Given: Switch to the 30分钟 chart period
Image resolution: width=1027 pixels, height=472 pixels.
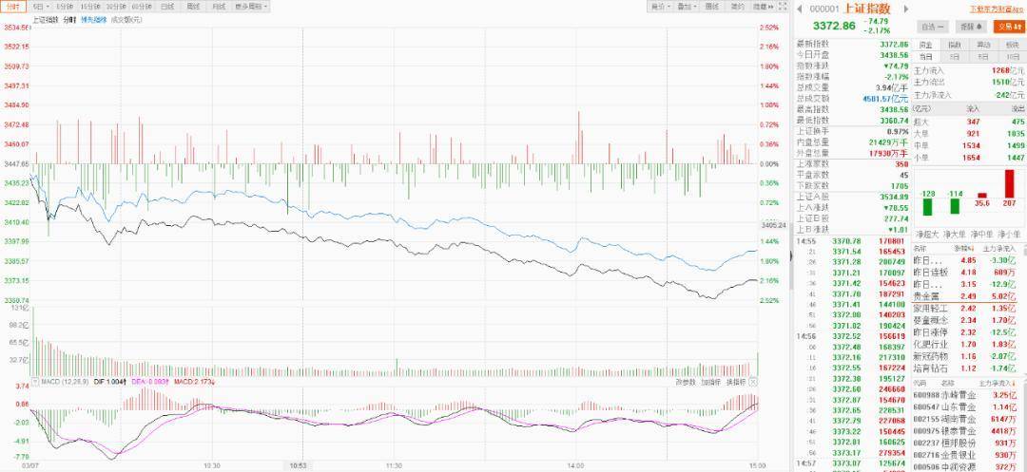Looking at the screenshot, I should pos(115,7).
